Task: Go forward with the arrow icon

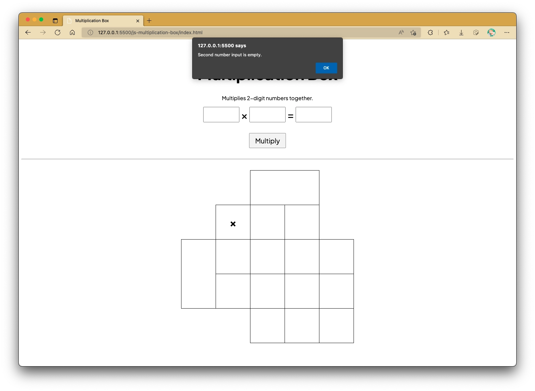Action: tap(43, 32)
